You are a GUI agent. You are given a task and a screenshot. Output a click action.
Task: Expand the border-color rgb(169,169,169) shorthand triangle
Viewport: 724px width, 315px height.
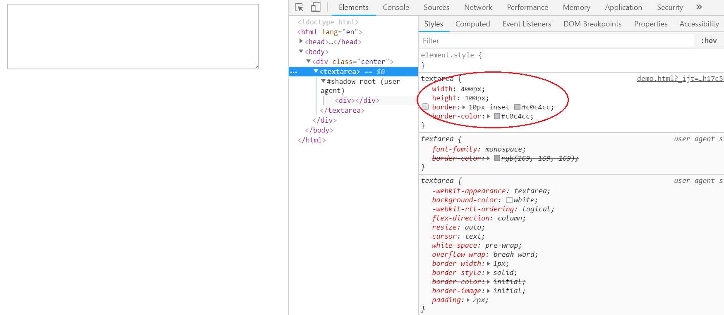(489, 158)
